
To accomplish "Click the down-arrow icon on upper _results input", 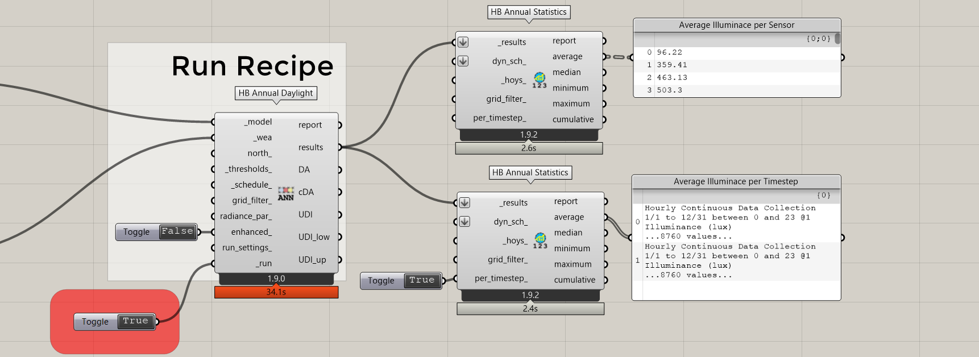I will (x=463, y=42).
